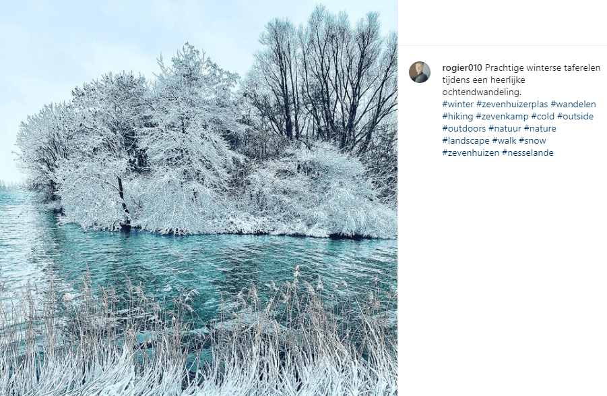This screenshot has width=607, height=396.
Task: Open the #zevenhuizerplas hashtag
Action: (x=512, y=105)
